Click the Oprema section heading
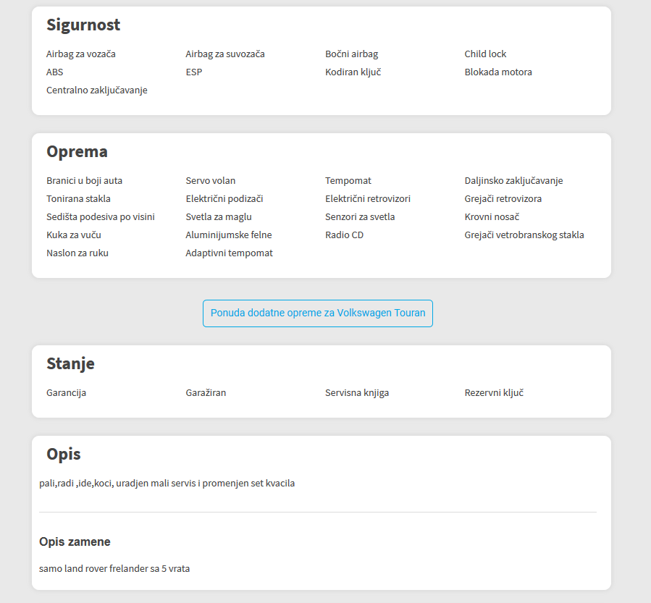This screenshot has width=651, height=603. (77, 151)
